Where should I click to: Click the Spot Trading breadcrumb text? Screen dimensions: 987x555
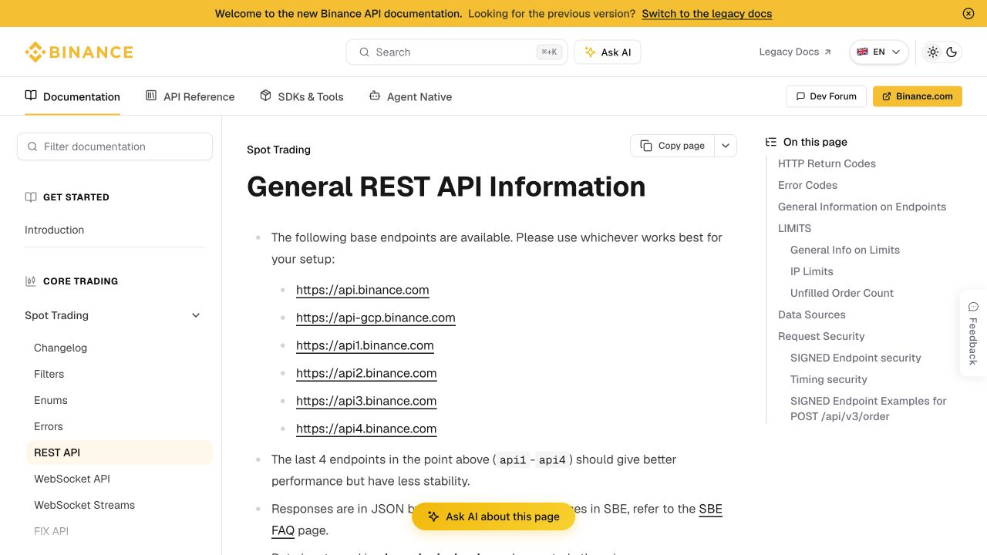click(278, 150)
